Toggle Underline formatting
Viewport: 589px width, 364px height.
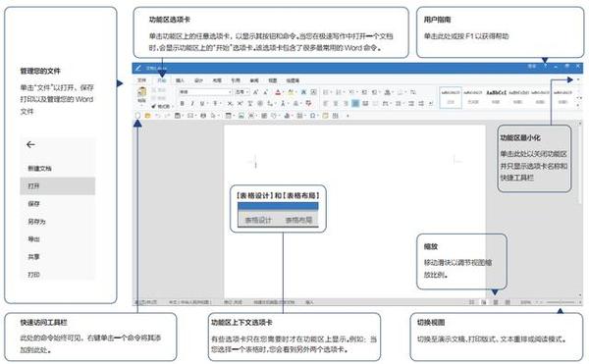pos(203,103)
